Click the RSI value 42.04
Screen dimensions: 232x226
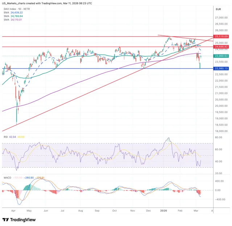(x=12, y=137)
